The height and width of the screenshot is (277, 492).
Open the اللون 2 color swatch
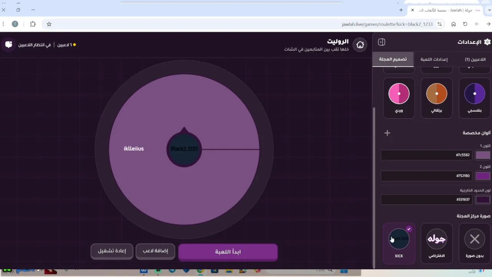pyautogui.click(x=483, y=176)
